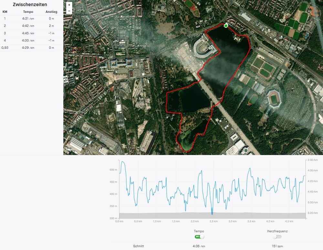This screenshot has width=323, height=250.
Task: Enable the Herzfrequenz toggle
Action: point(277,237)
